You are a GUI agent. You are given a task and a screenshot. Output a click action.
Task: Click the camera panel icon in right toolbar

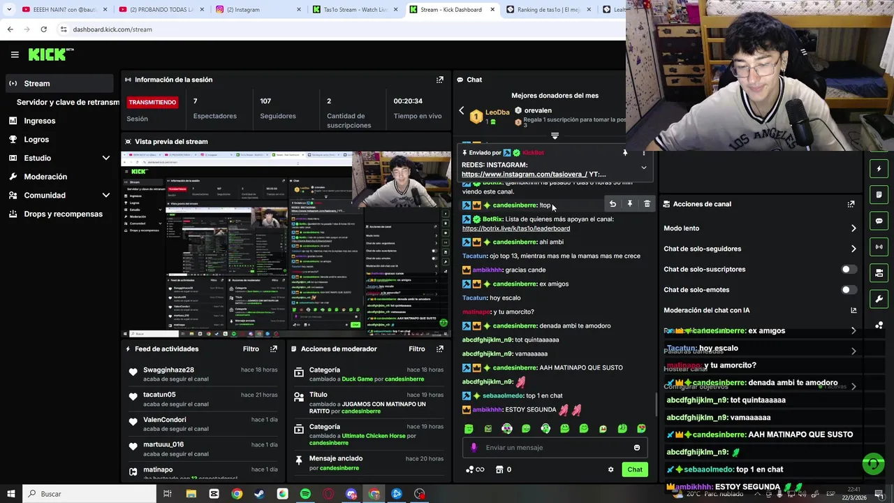pos(879,272)
